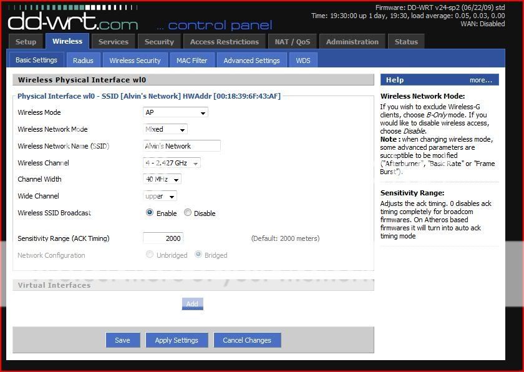Click Apply Settings button
The width and height of the screenshot is (524, 372).
177,340
